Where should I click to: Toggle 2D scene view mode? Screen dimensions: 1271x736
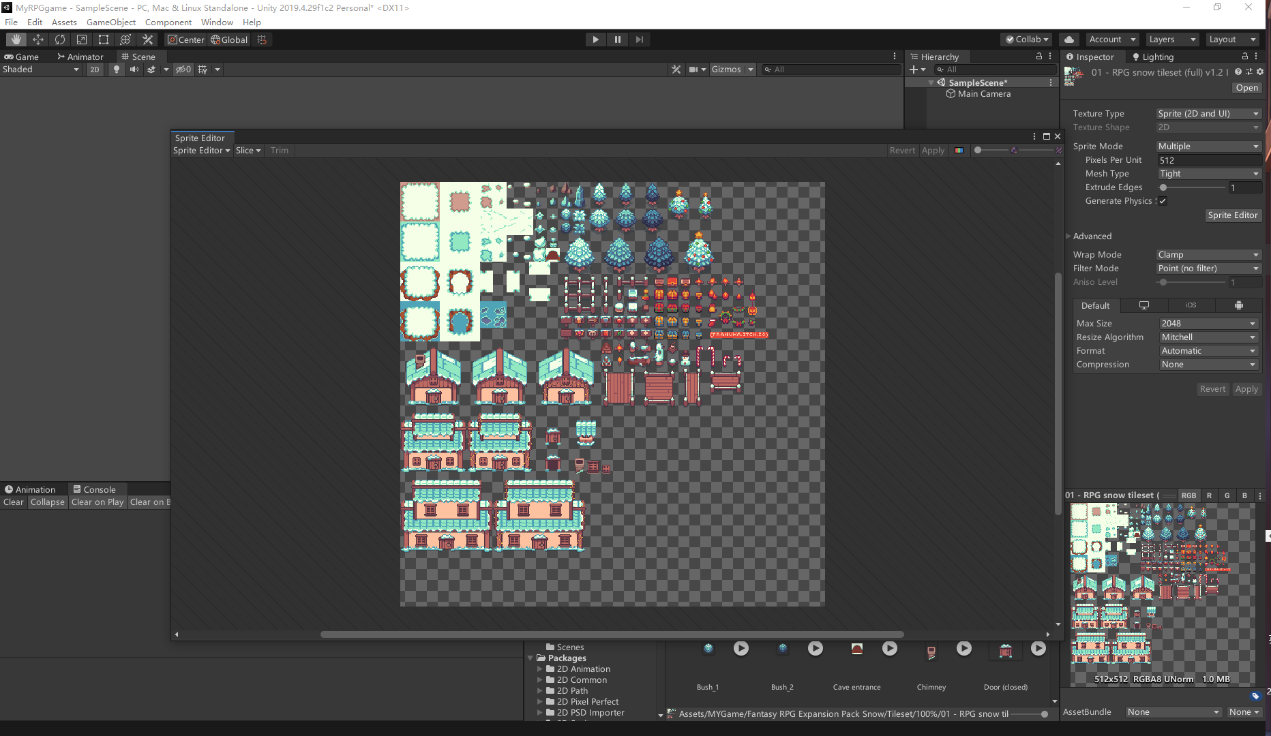coord(95,70)
